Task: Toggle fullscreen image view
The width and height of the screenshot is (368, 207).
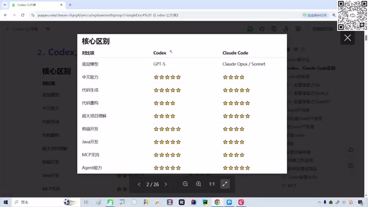Action: pos(225,184)
